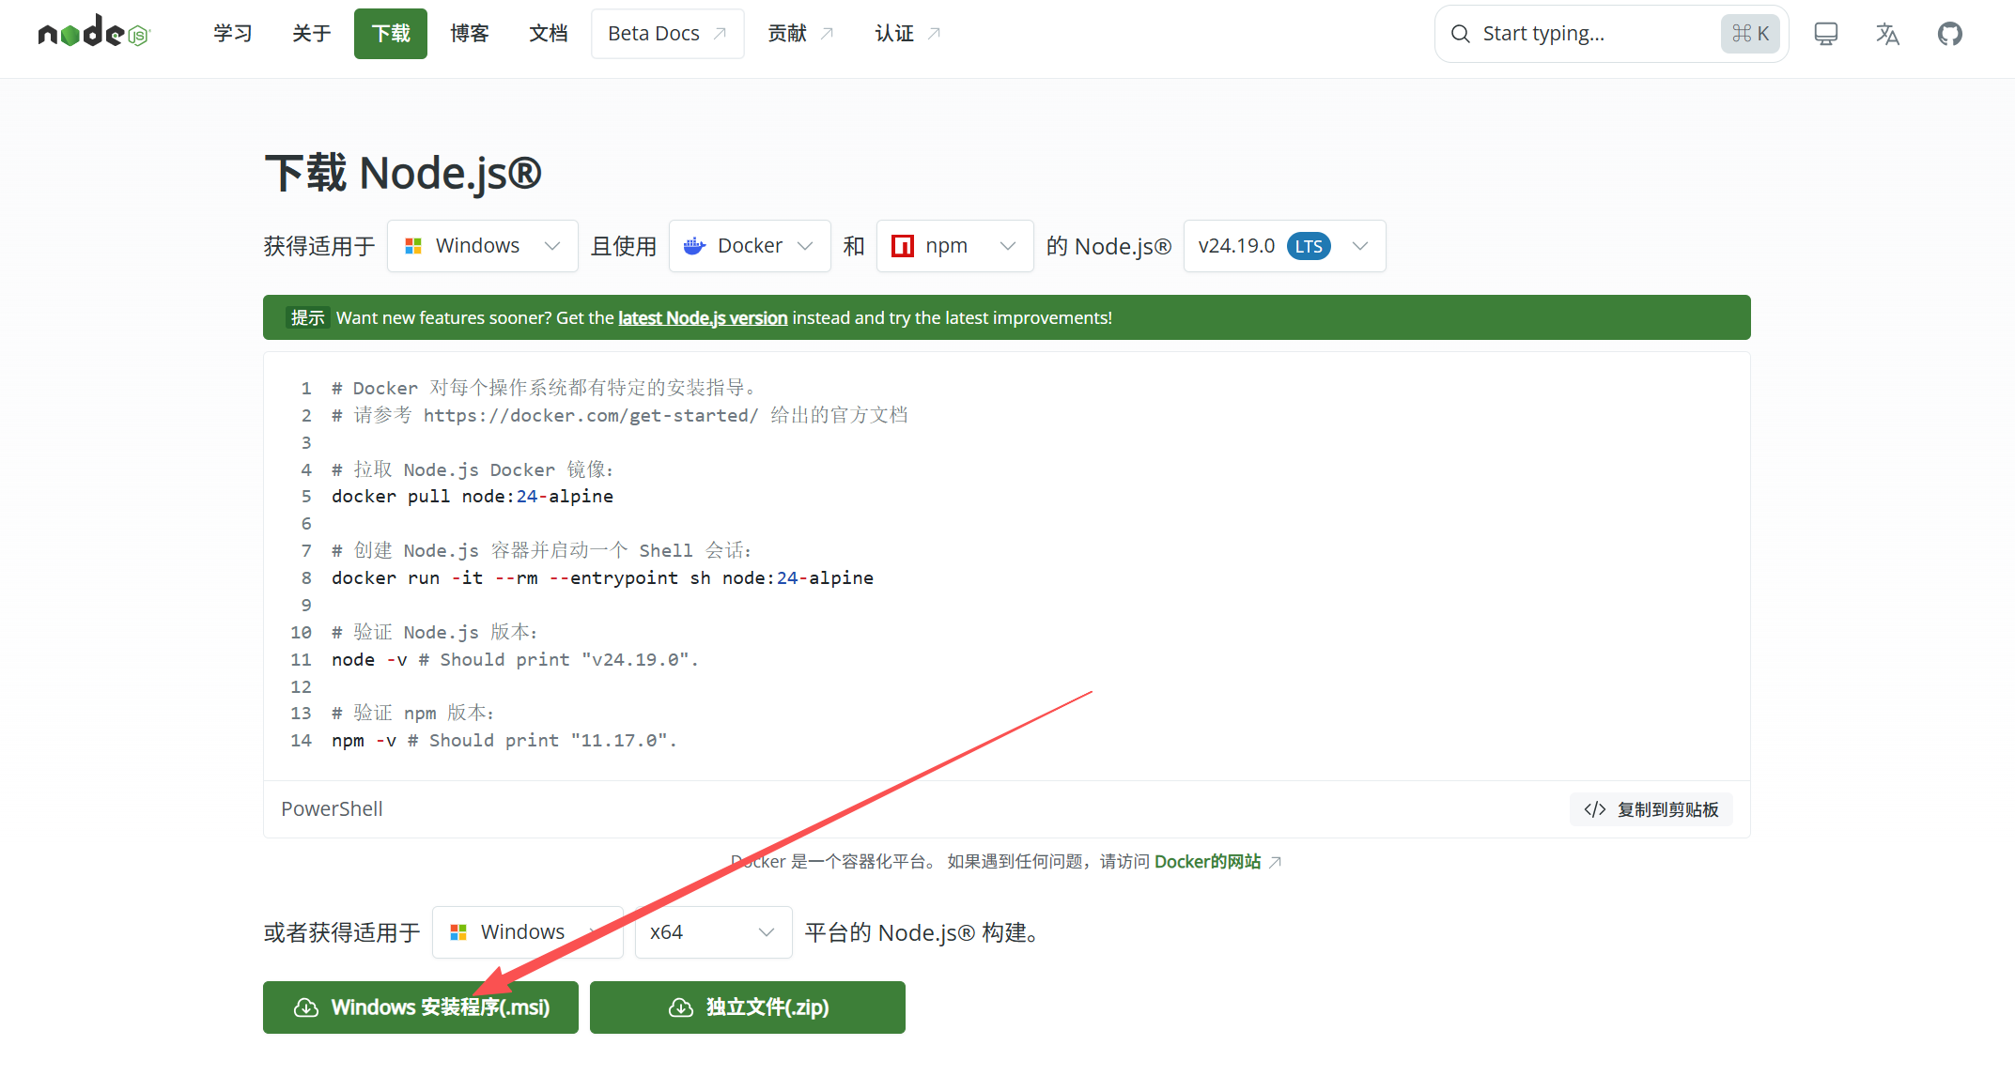Image resolution: width=2015 pixels, height=1076 pixels.
Task: Open the x64 architecture dropdown
Action: click(714, 932)
